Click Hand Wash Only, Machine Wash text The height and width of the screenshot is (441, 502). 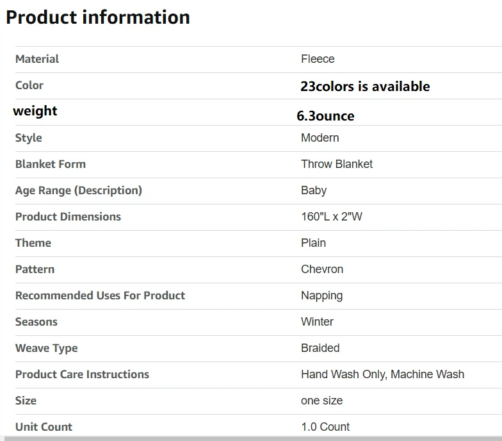[x=383, y=374]
